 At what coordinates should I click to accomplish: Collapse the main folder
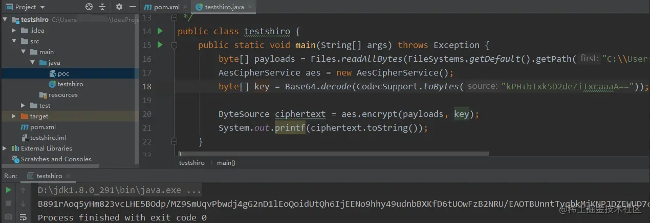(24, 52)
